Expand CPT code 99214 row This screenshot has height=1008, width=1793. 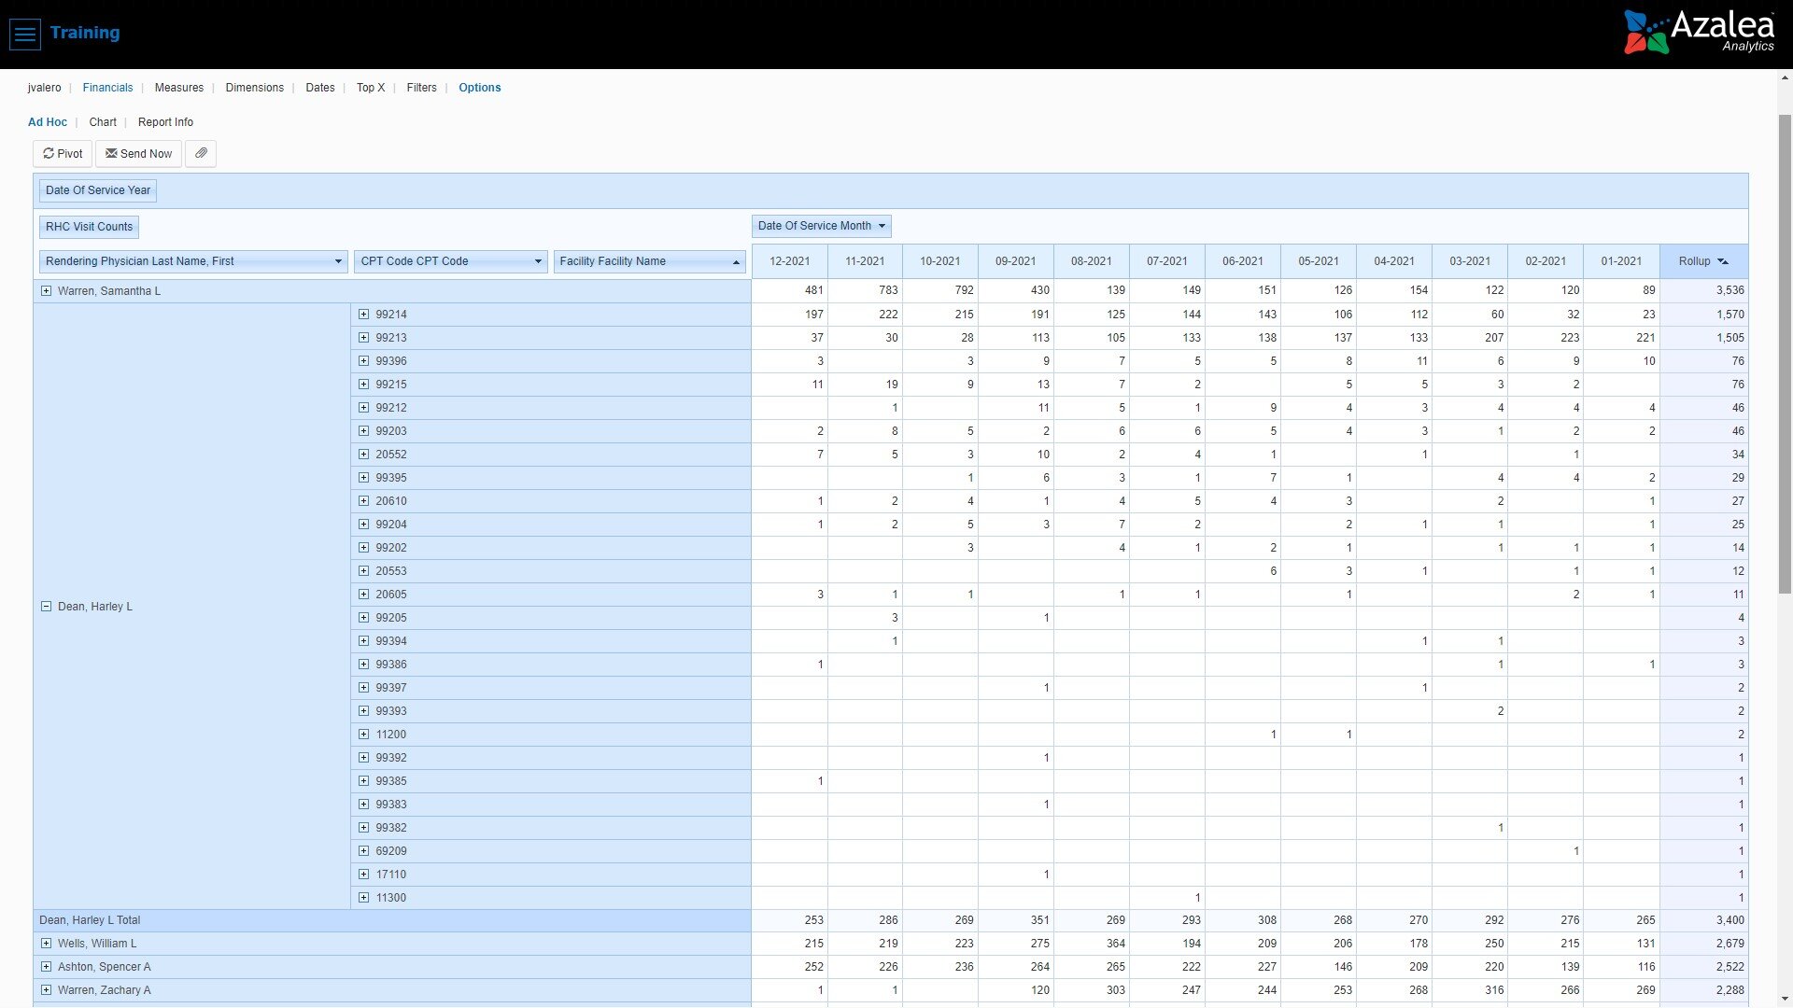coord(364,315)
